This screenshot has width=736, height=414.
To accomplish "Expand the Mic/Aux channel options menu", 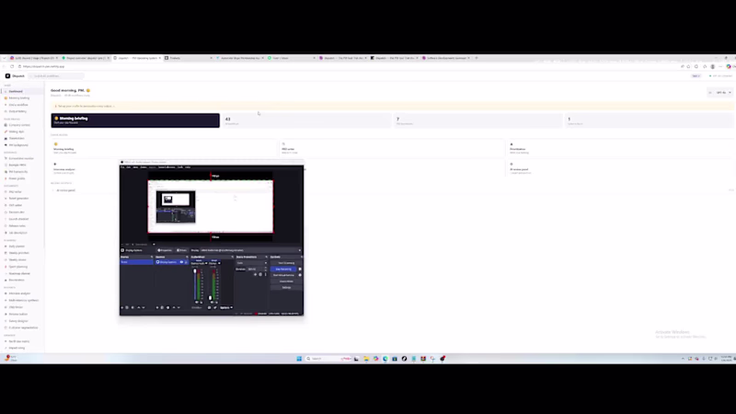I will (x=219, y=263).
